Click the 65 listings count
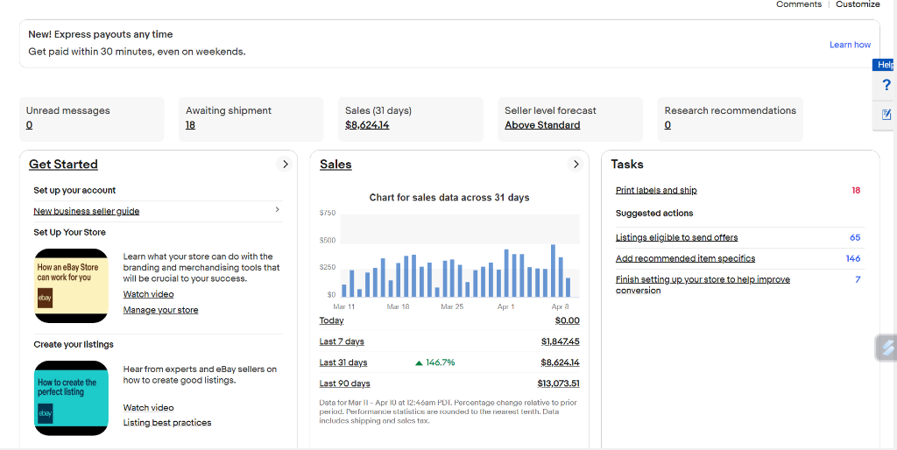The height and width of the screenshot is (450, 897). [855, 237]
